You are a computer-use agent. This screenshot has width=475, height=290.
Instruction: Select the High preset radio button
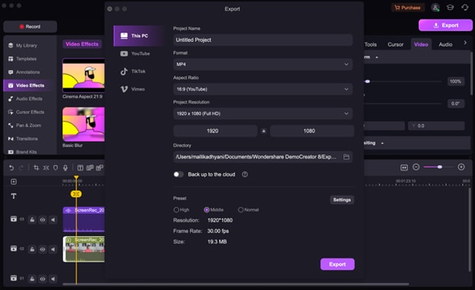[x=176, y=209]
